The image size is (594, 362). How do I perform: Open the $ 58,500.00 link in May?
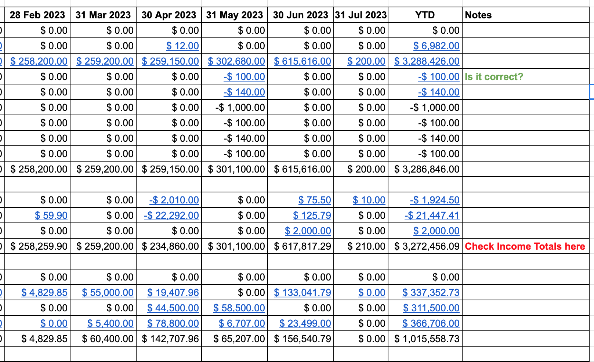click(239, 308)
